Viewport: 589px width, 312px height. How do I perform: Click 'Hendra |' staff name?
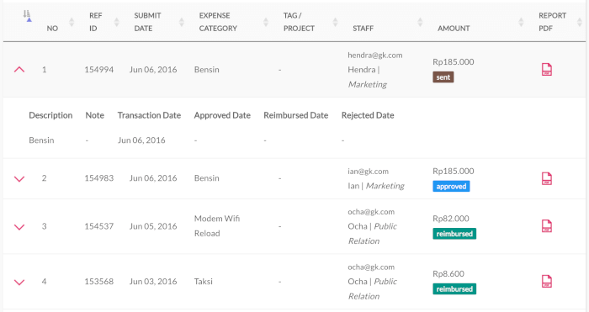363,70
